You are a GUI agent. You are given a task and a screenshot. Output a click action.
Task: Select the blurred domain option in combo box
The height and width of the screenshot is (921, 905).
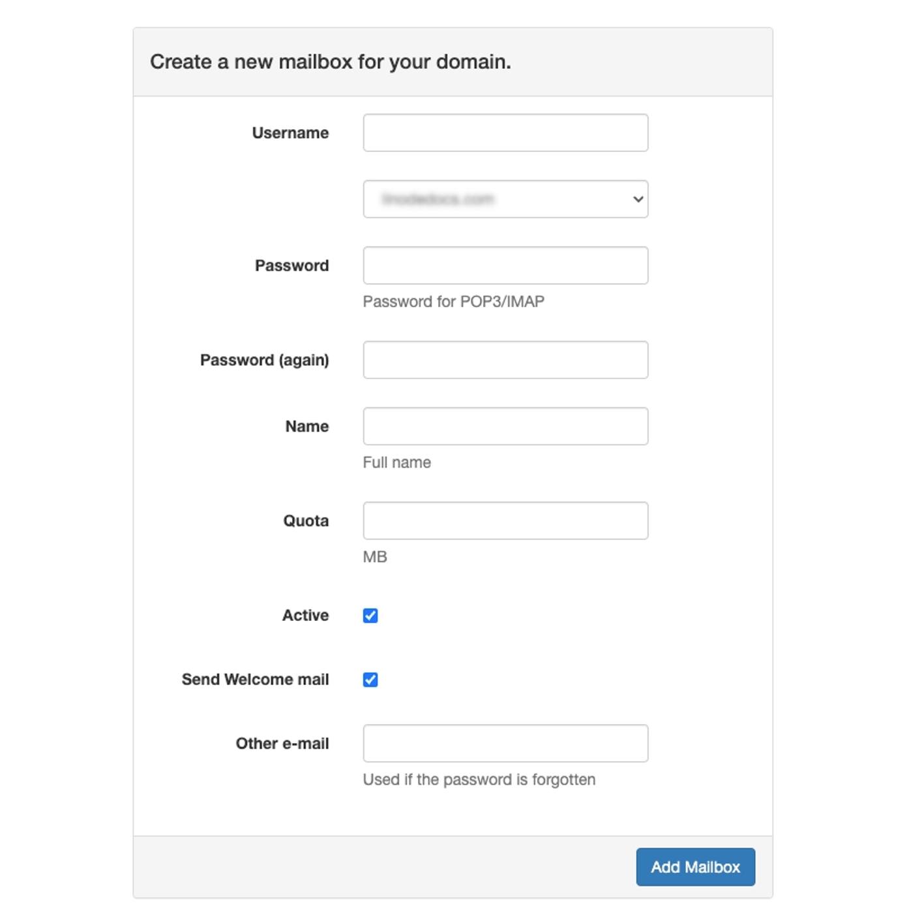click(x=456, y=200)
